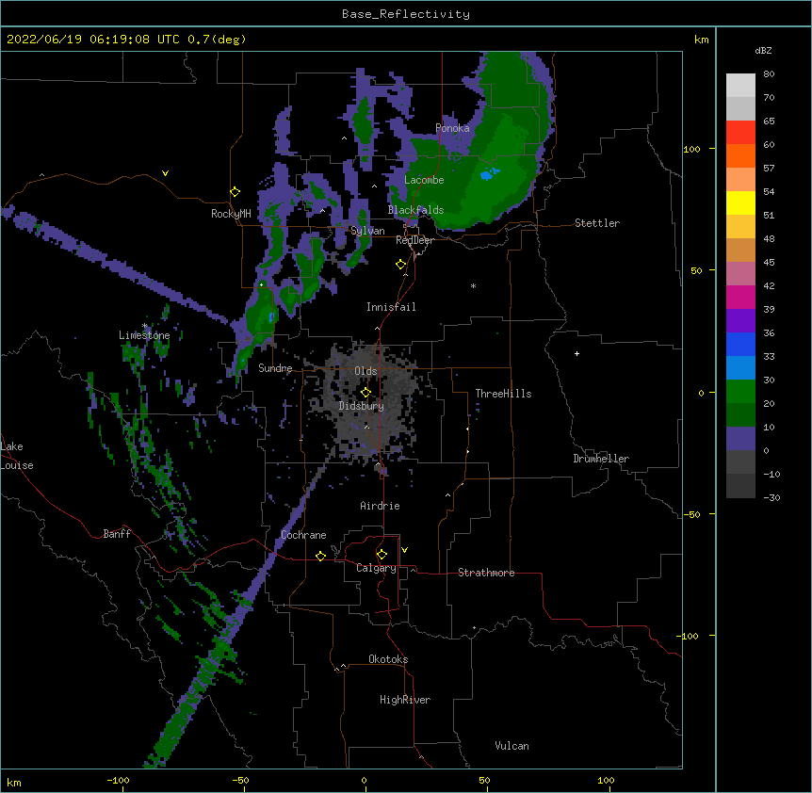Click the yellow diamond marker below RedDeer
Image resolution: width=812 pixels, height=793 pixels.
coord(400,265)
